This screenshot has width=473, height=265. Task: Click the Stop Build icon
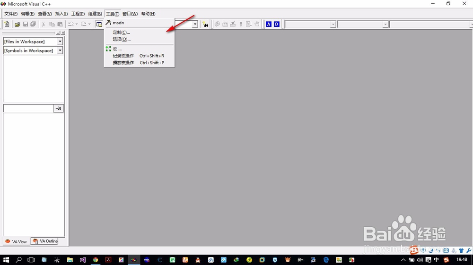click(x=233, y=24)
